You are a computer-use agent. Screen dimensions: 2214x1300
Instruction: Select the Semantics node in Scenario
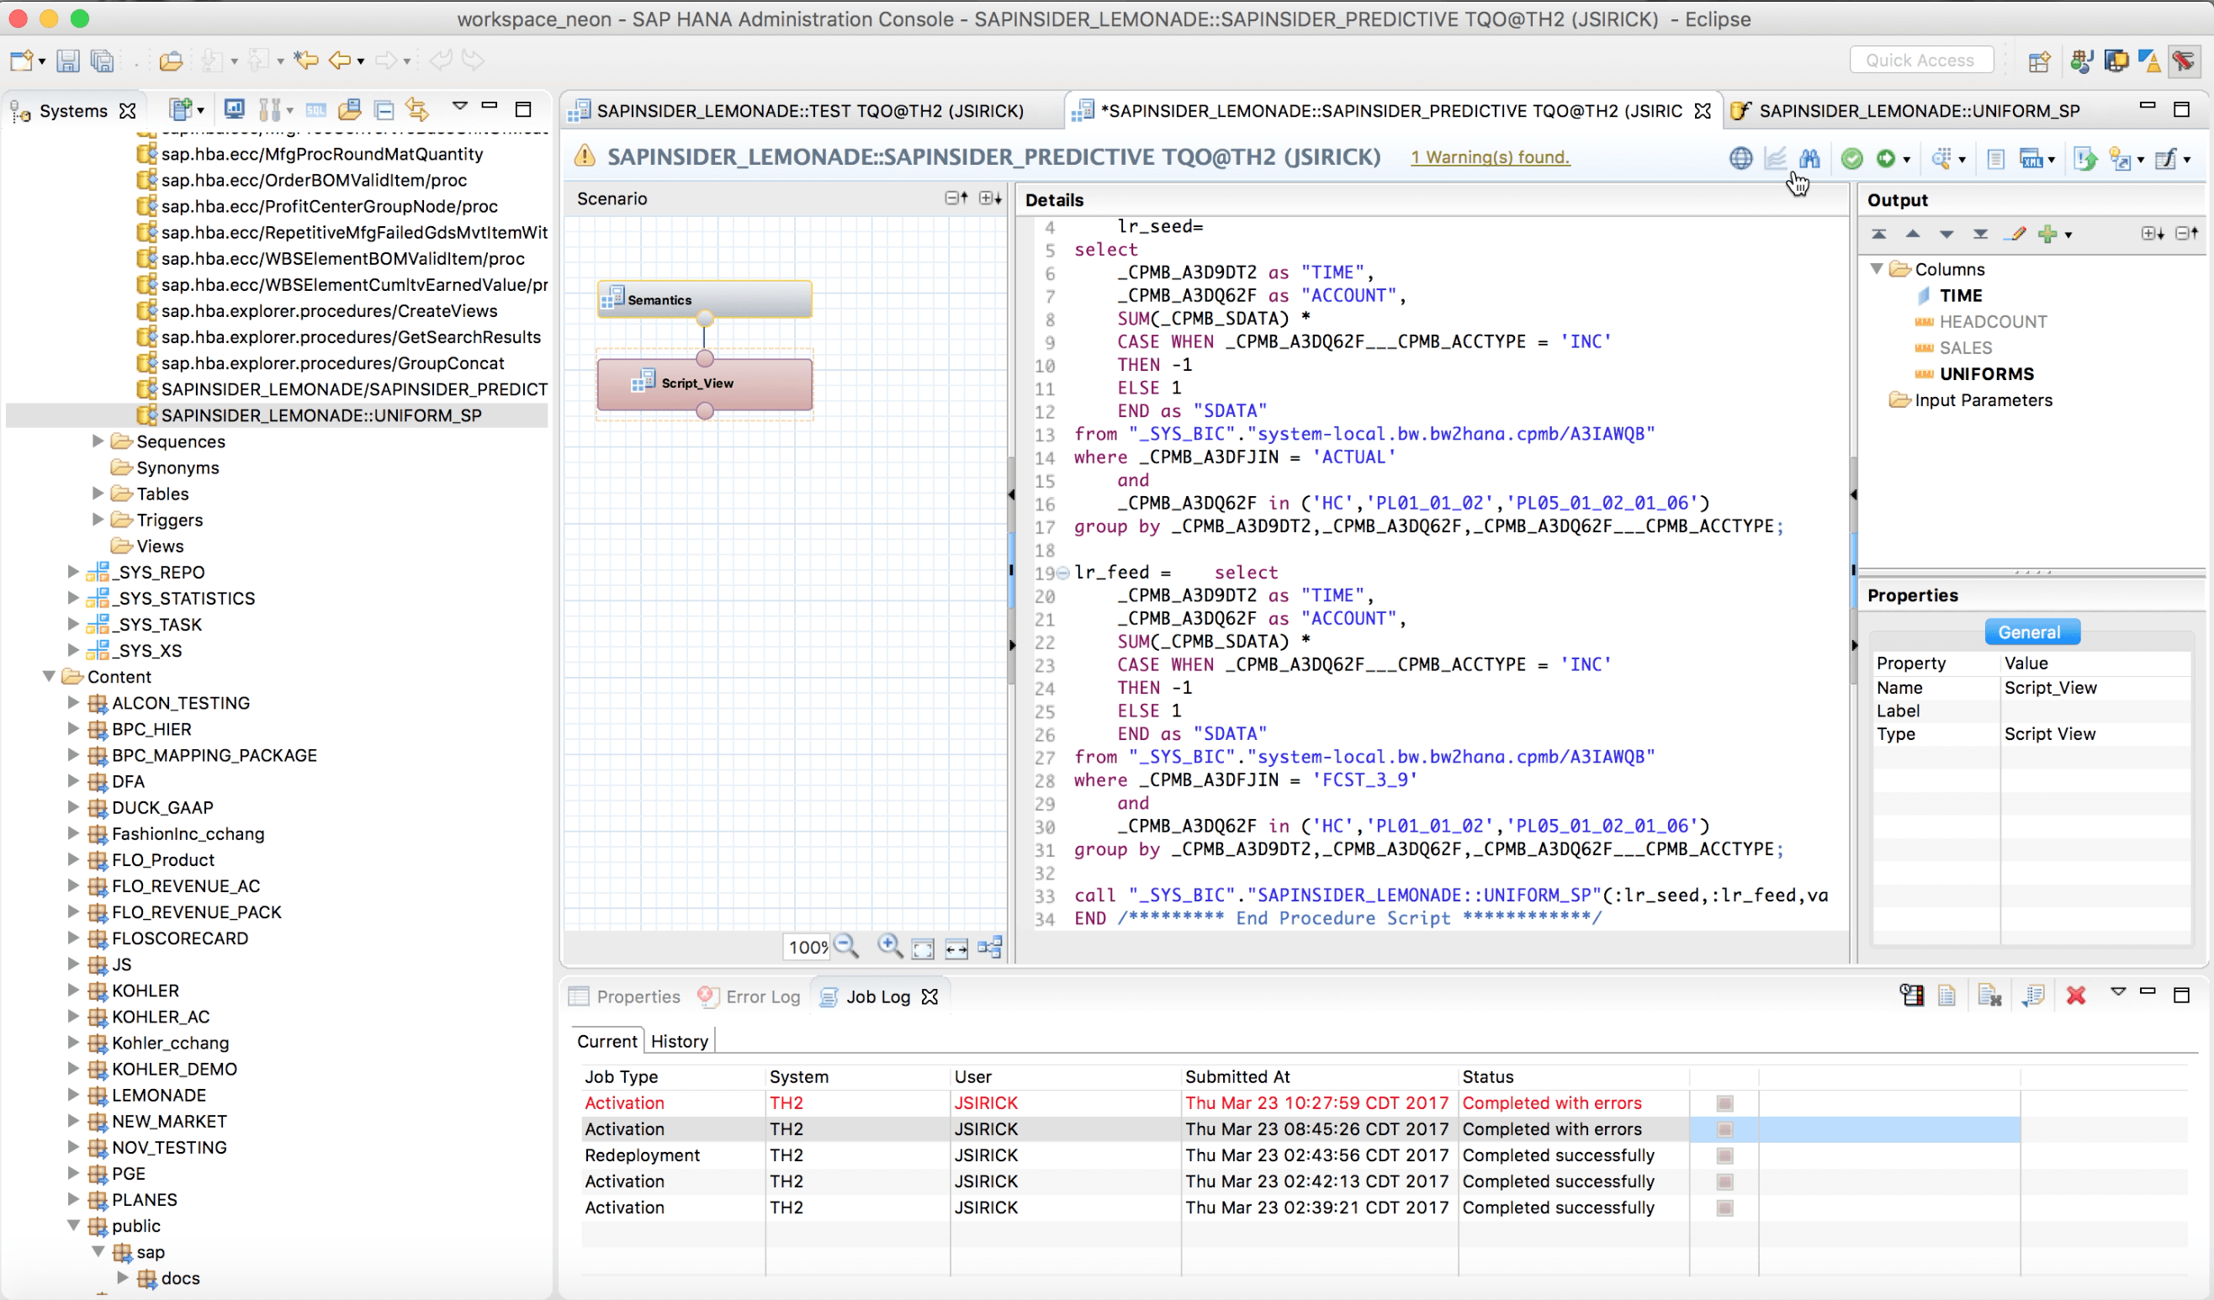pyautogui.click(x=705, y=299)
